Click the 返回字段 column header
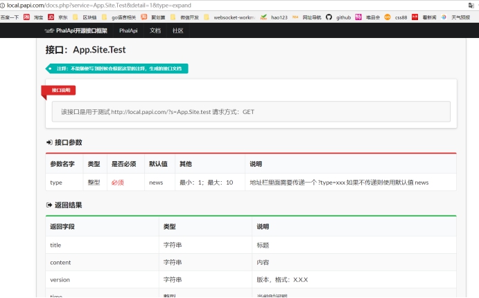Image resolution: width=479 pixels, height=298 pixels. pyautogui.click(x=62, y=227)
